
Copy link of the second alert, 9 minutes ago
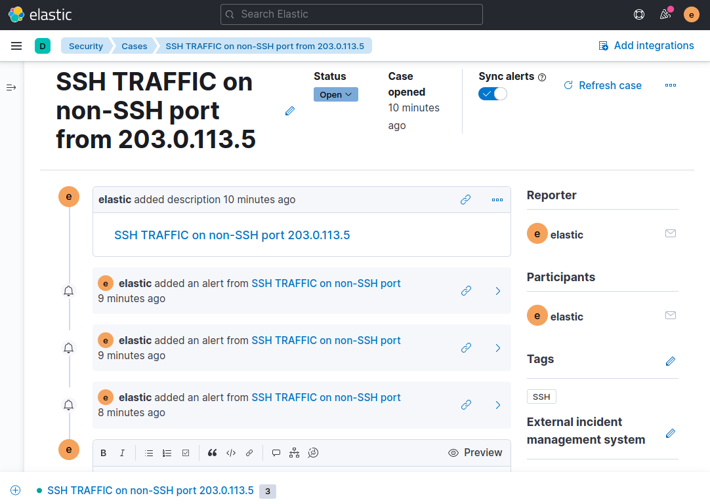click(466, 348)
